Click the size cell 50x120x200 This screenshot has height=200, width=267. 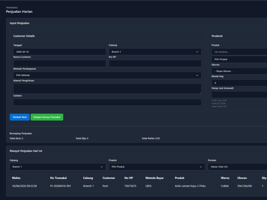click(x=245, y=186)
